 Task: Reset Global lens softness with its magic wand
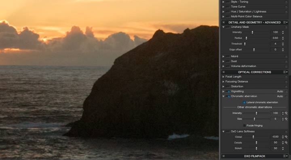click(x=286, y=137)
